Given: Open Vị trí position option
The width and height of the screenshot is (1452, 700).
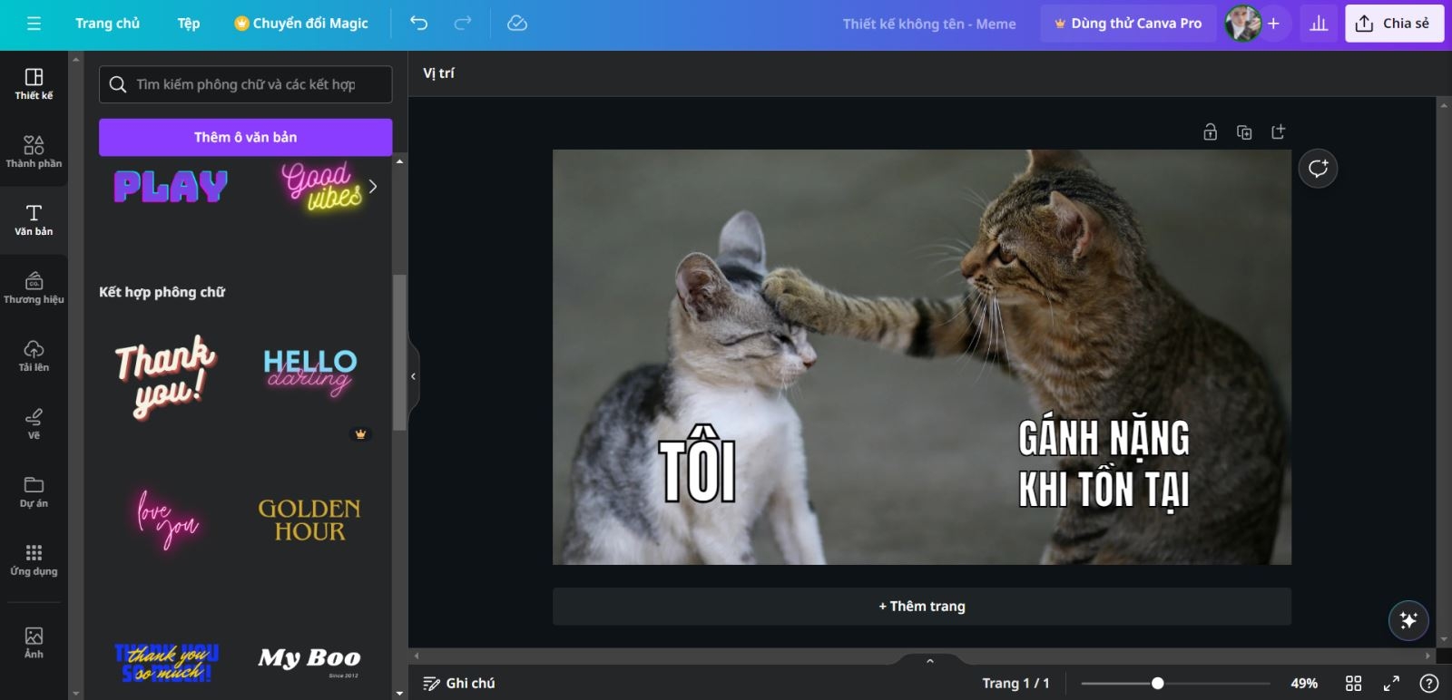Looking at the screenshot, I should click(439, 73).
